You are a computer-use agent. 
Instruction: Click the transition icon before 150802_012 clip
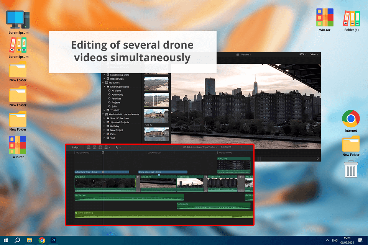[205, 177]
